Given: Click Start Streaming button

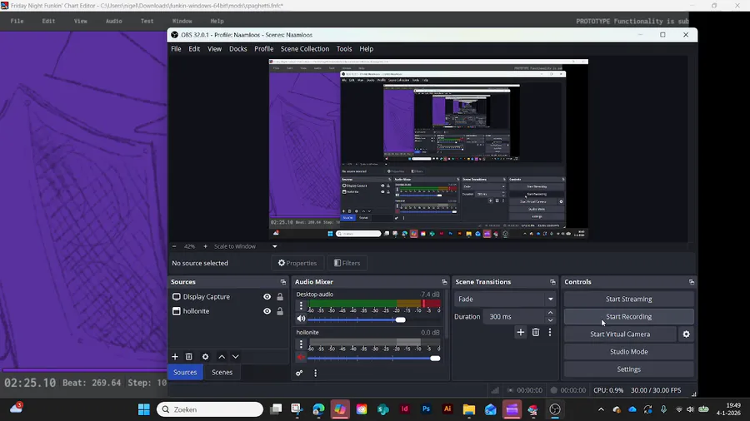Looking at the screenshot, I should click(x=628, y=300).
